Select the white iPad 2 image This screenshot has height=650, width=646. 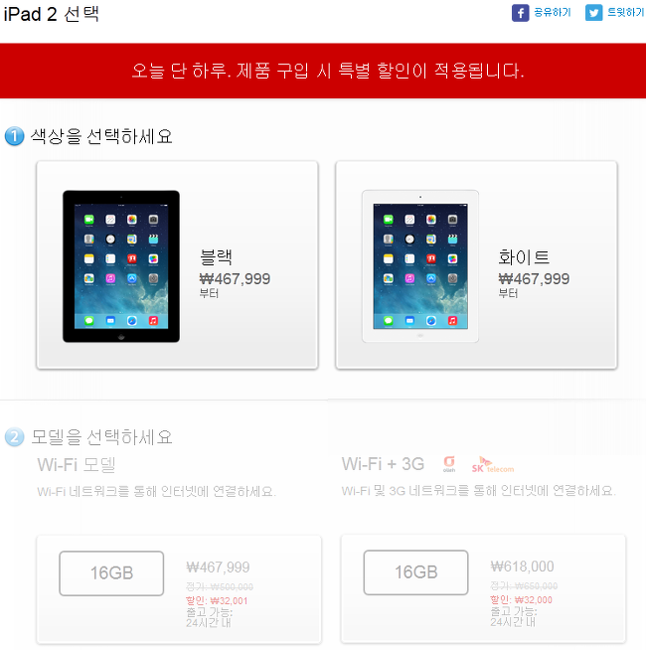420,266
